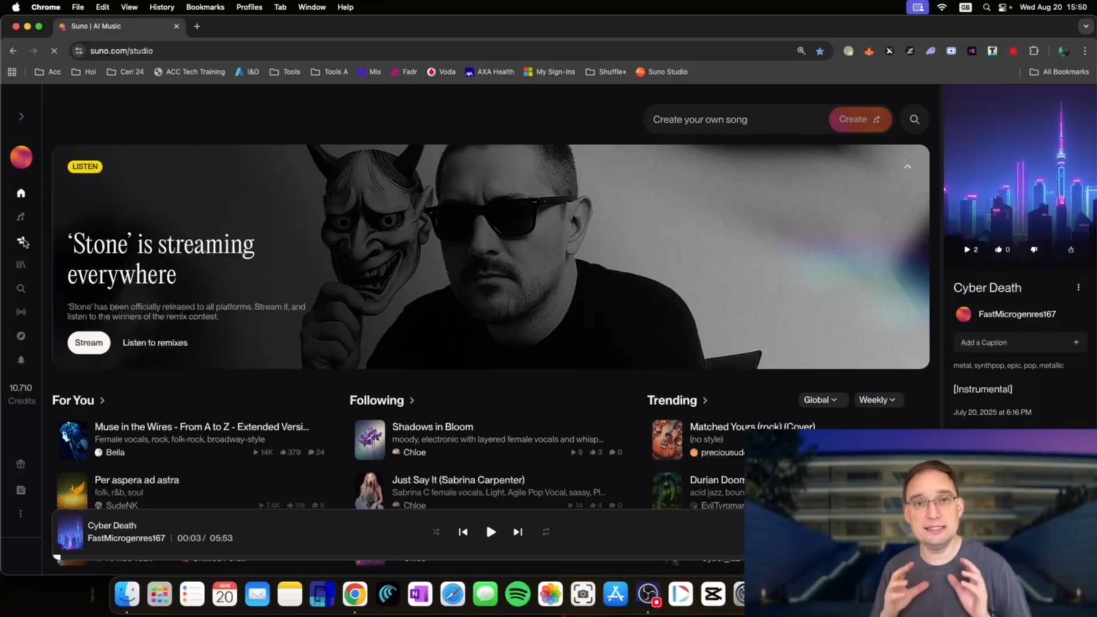1097x617 pixels.
Task: Skip to next track
Action: 518,532
